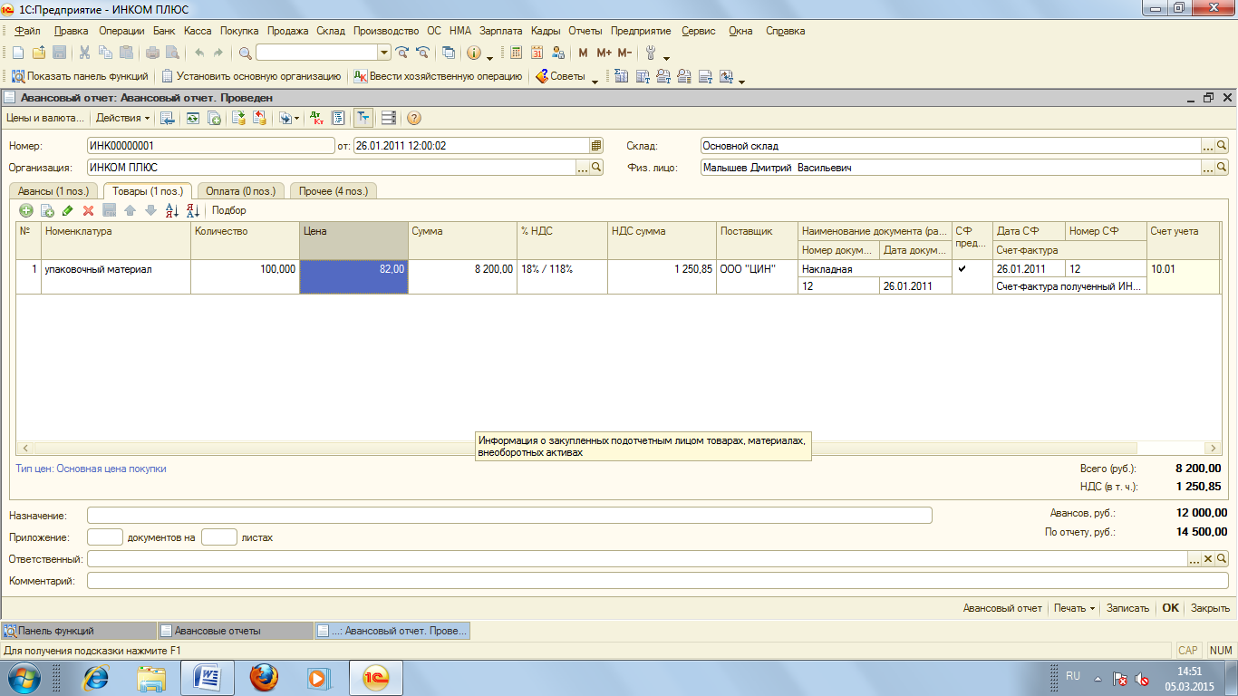The image size is (1238, 696).
Task: Switch to Авансовые отчеты window tab
Action: click(x=234, y=631)
